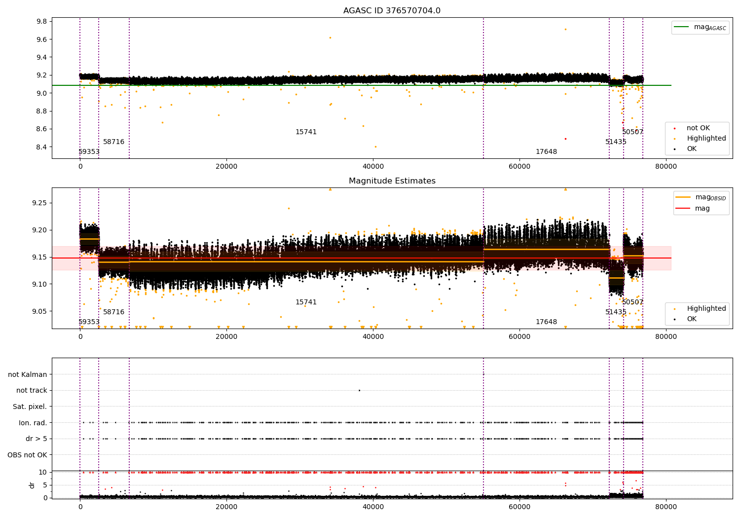Click the "OBS not OK" axis label
This screenshot has height=518, width=740.
point(27,455)
